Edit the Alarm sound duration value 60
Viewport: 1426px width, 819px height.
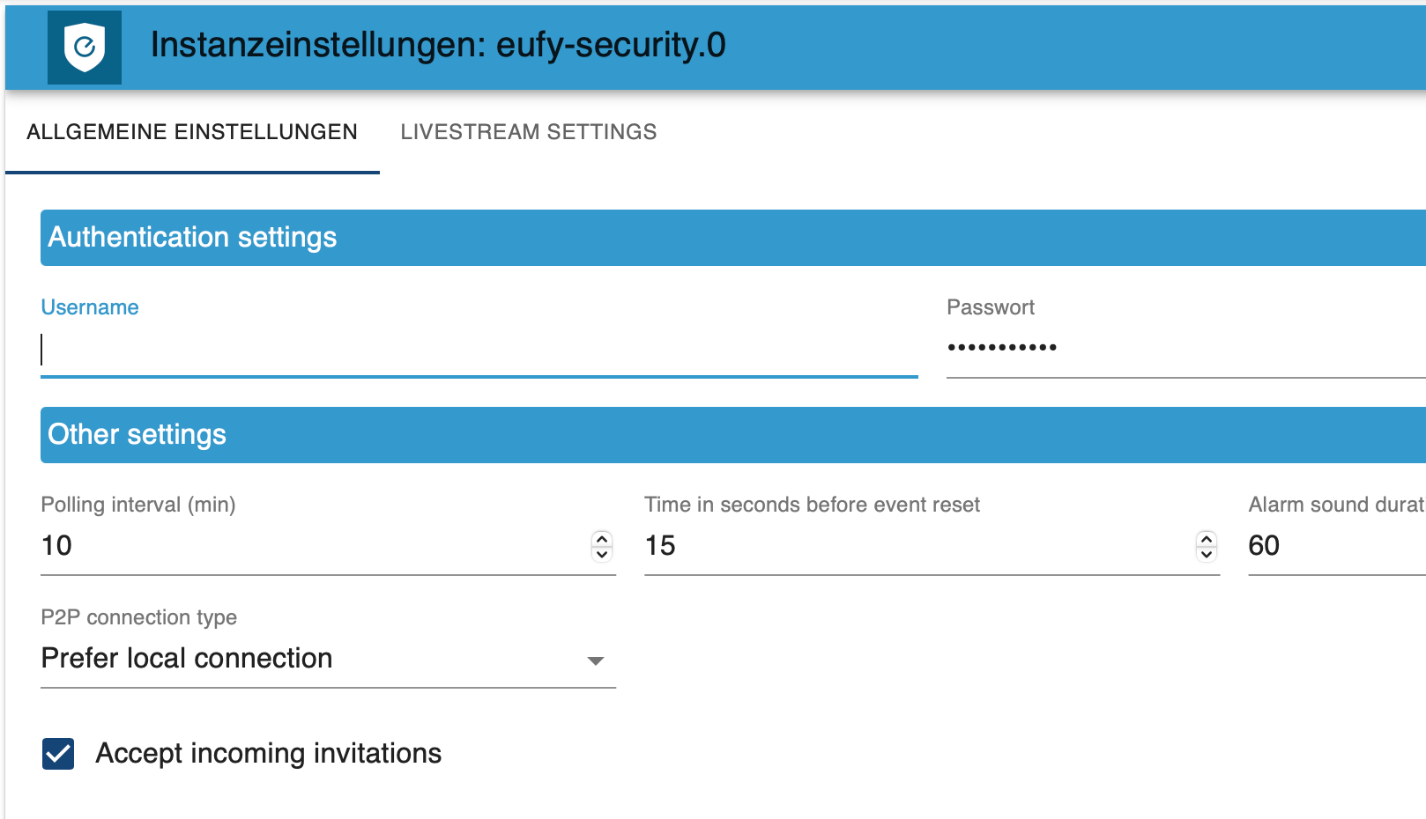(x=1337, y=546)
